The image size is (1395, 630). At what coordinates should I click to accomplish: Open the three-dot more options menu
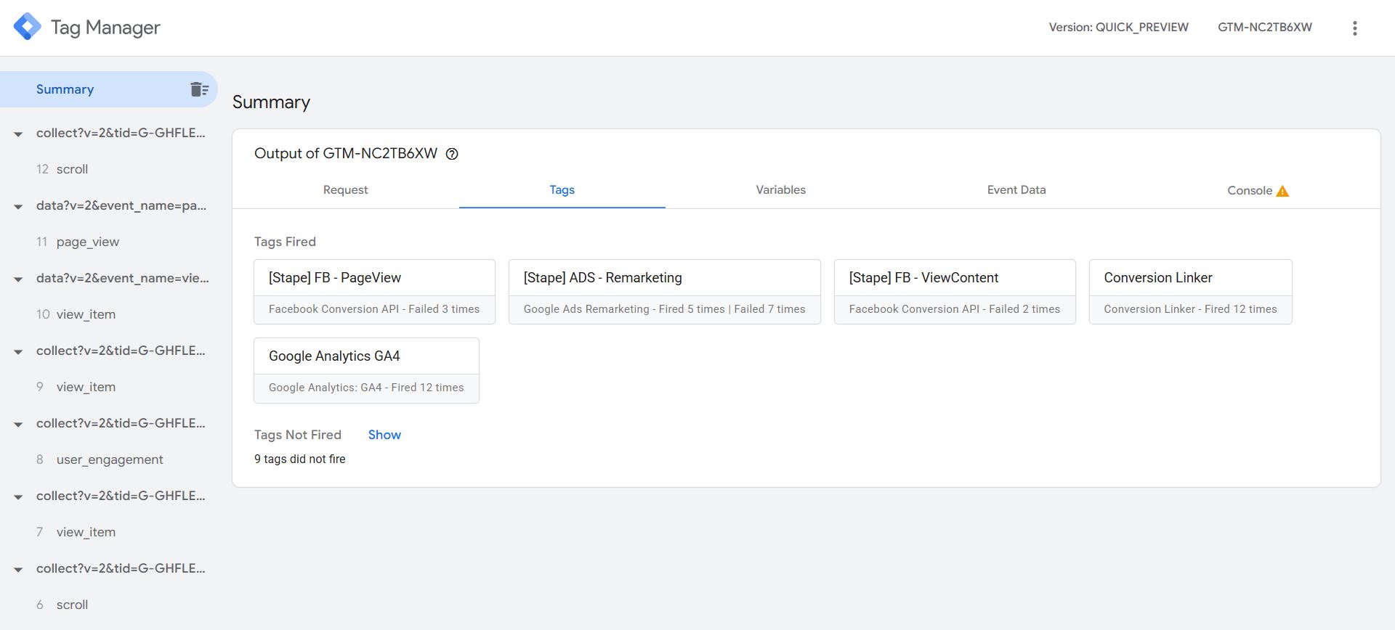tap(1354, 28)
